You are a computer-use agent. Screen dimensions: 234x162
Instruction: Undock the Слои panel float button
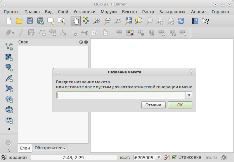(x=81, y=42)
